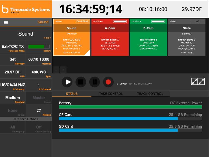209x157 pixels.
Task: Change the US/CA/AU/NZ RF Country
Action: (x=13, y=85)
